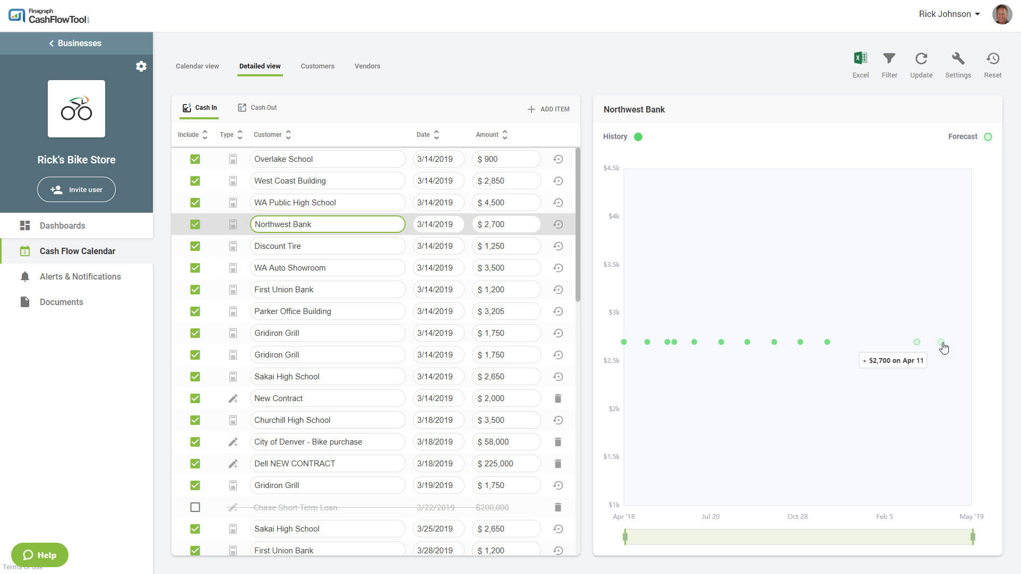Image resolution: width=1021 pixels, height=574 pixels.
Task: Click the Documents file icon
Action: [x=25, y=302]
